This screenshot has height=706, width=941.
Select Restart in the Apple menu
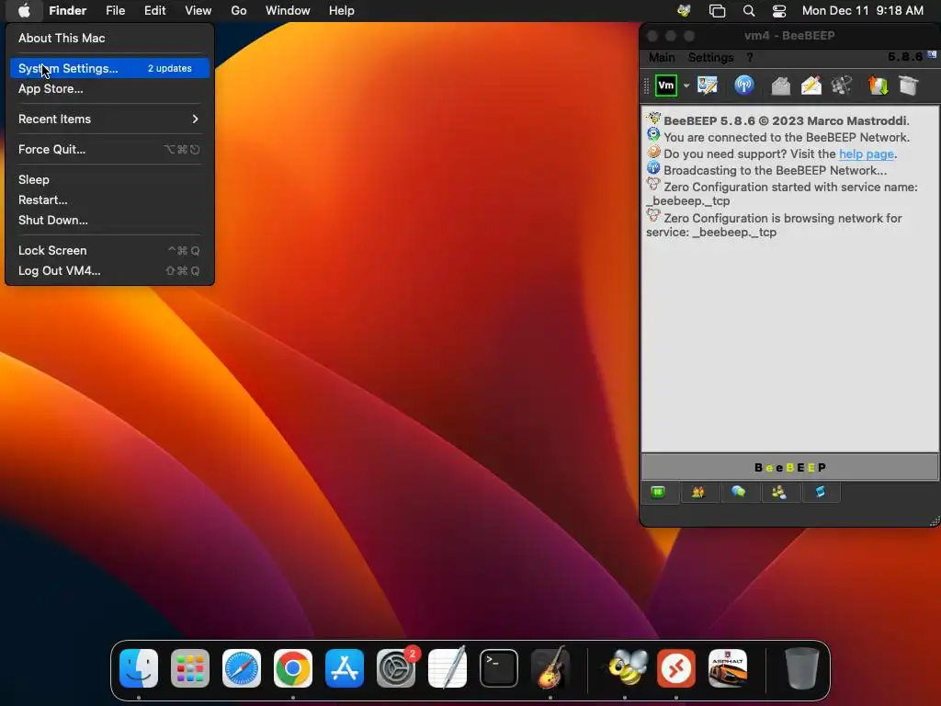tap(110, 199)
